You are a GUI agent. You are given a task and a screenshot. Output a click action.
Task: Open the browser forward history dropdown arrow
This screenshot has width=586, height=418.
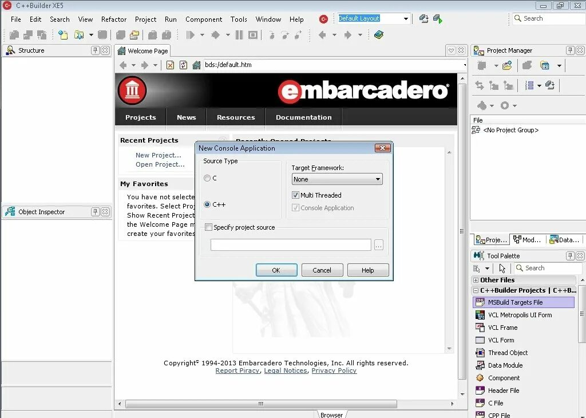pos(155,65)
